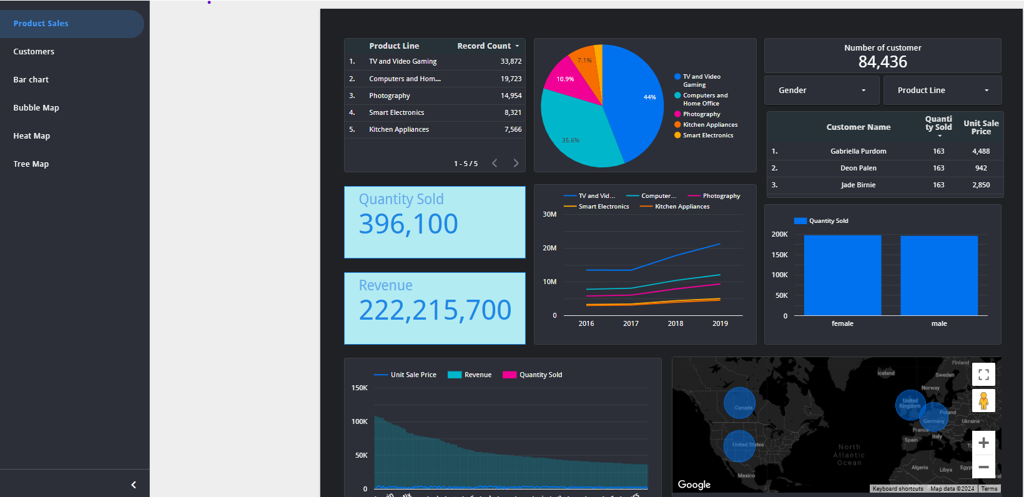Image resolution: width=1024 pixels, height=497 pixels.
Task: Toggle Computer... line chart legend entry
Action: 651,196
